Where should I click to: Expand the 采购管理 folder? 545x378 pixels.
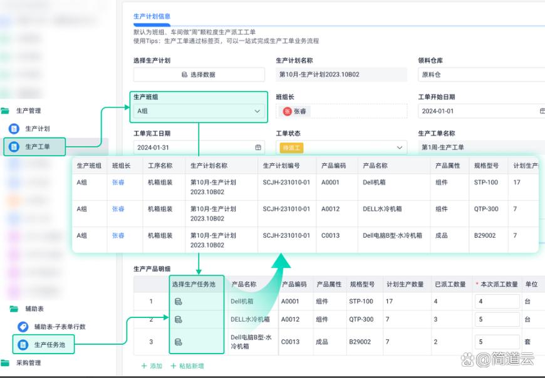(28, 363)
